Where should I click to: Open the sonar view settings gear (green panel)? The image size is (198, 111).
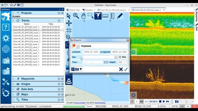point(133,52)
